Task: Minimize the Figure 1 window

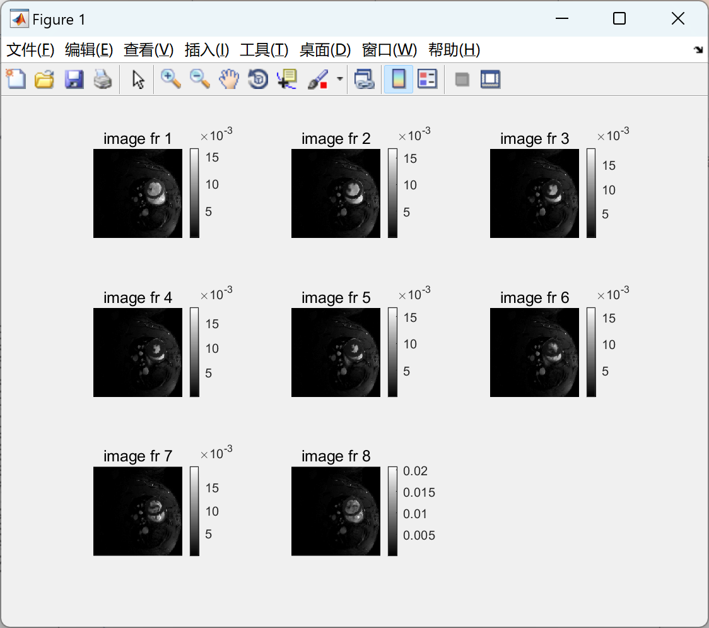Action: 561,18
